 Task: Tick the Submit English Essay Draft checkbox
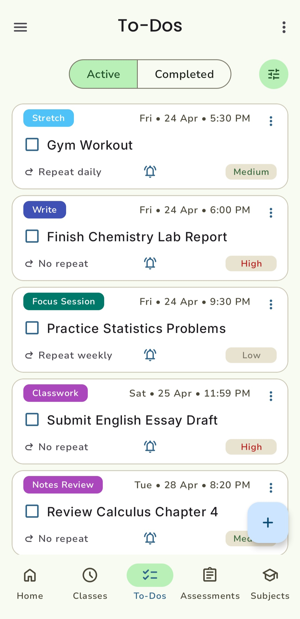(32, 420)
